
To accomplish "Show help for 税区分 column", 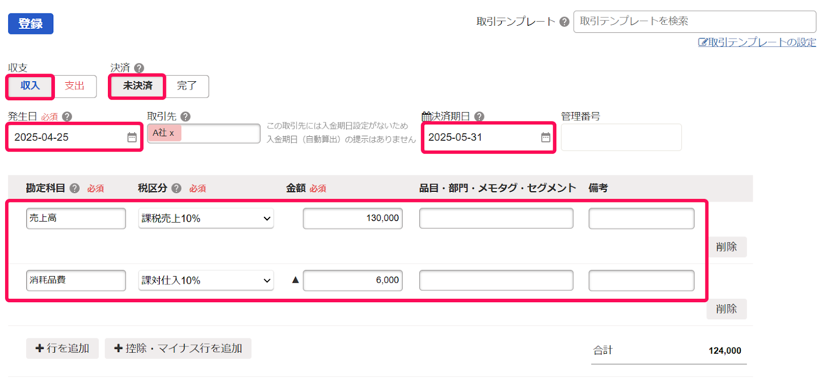I will [176, 188].
